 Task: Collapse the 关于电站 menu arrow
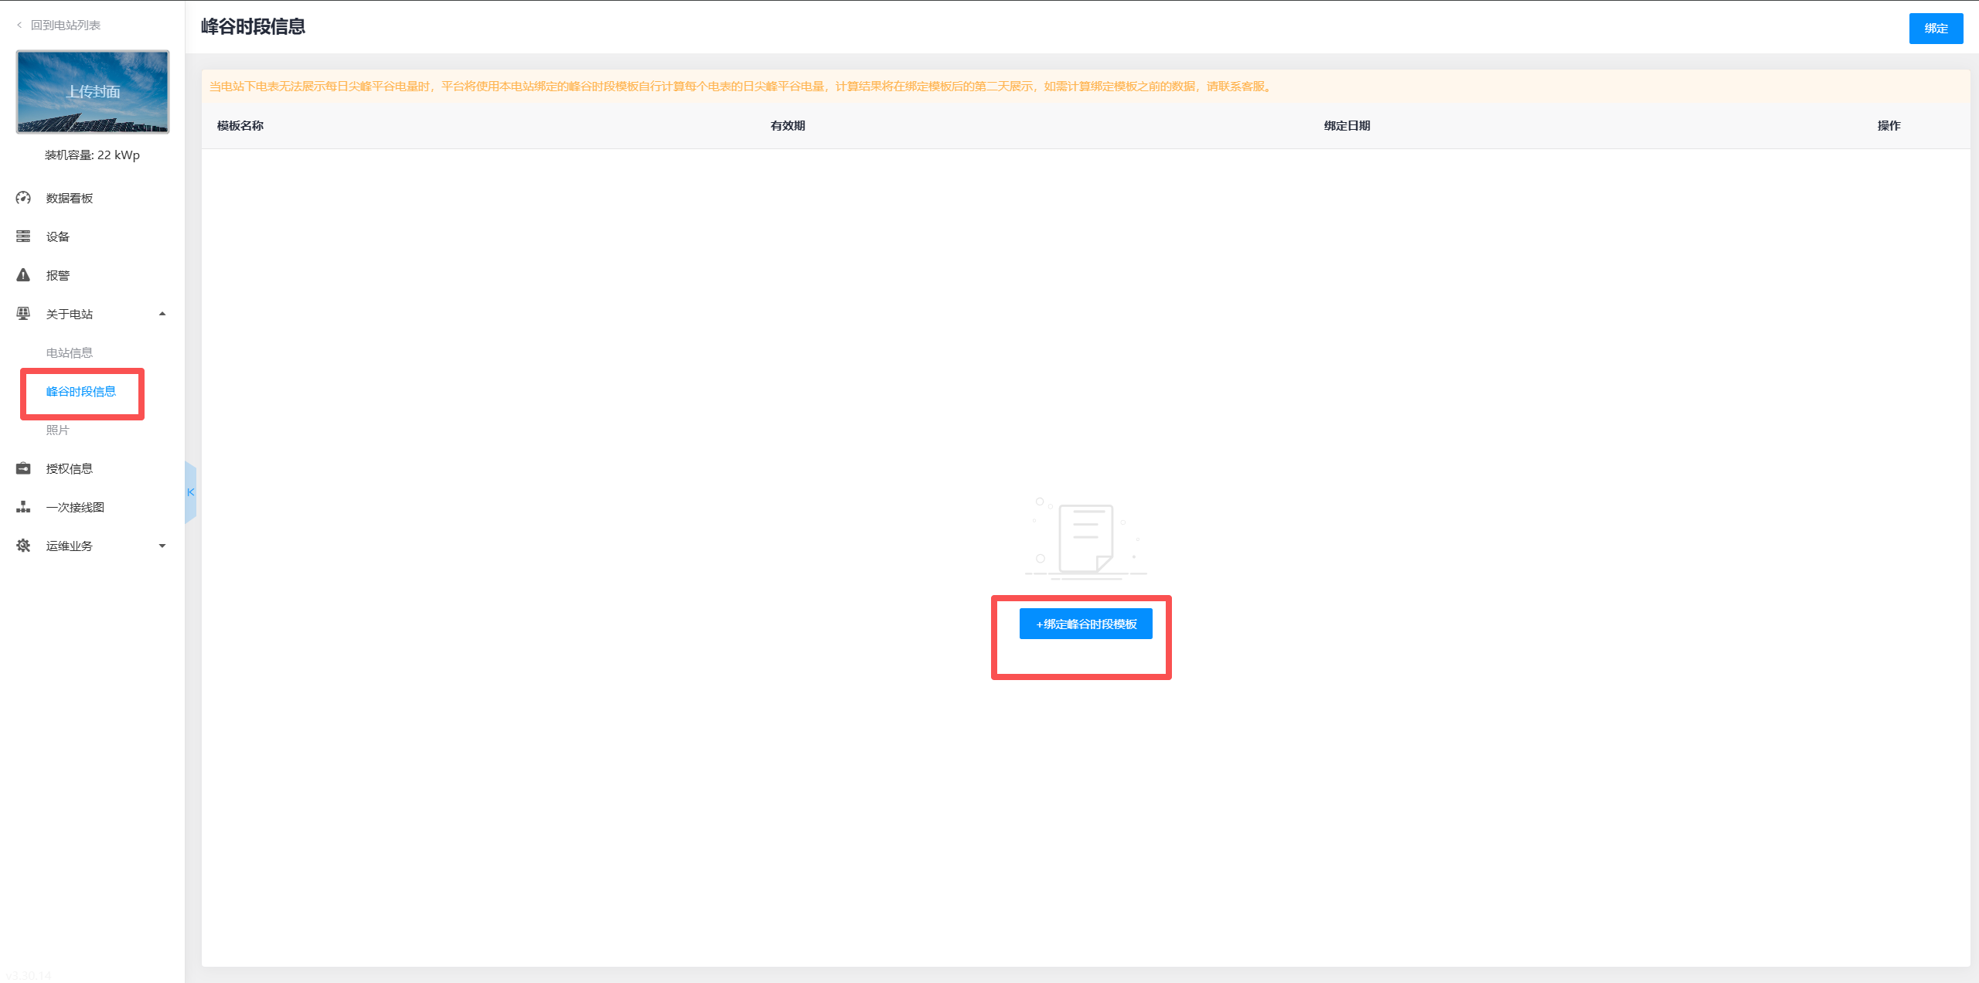pyautogui.click(x=162, y=314)
